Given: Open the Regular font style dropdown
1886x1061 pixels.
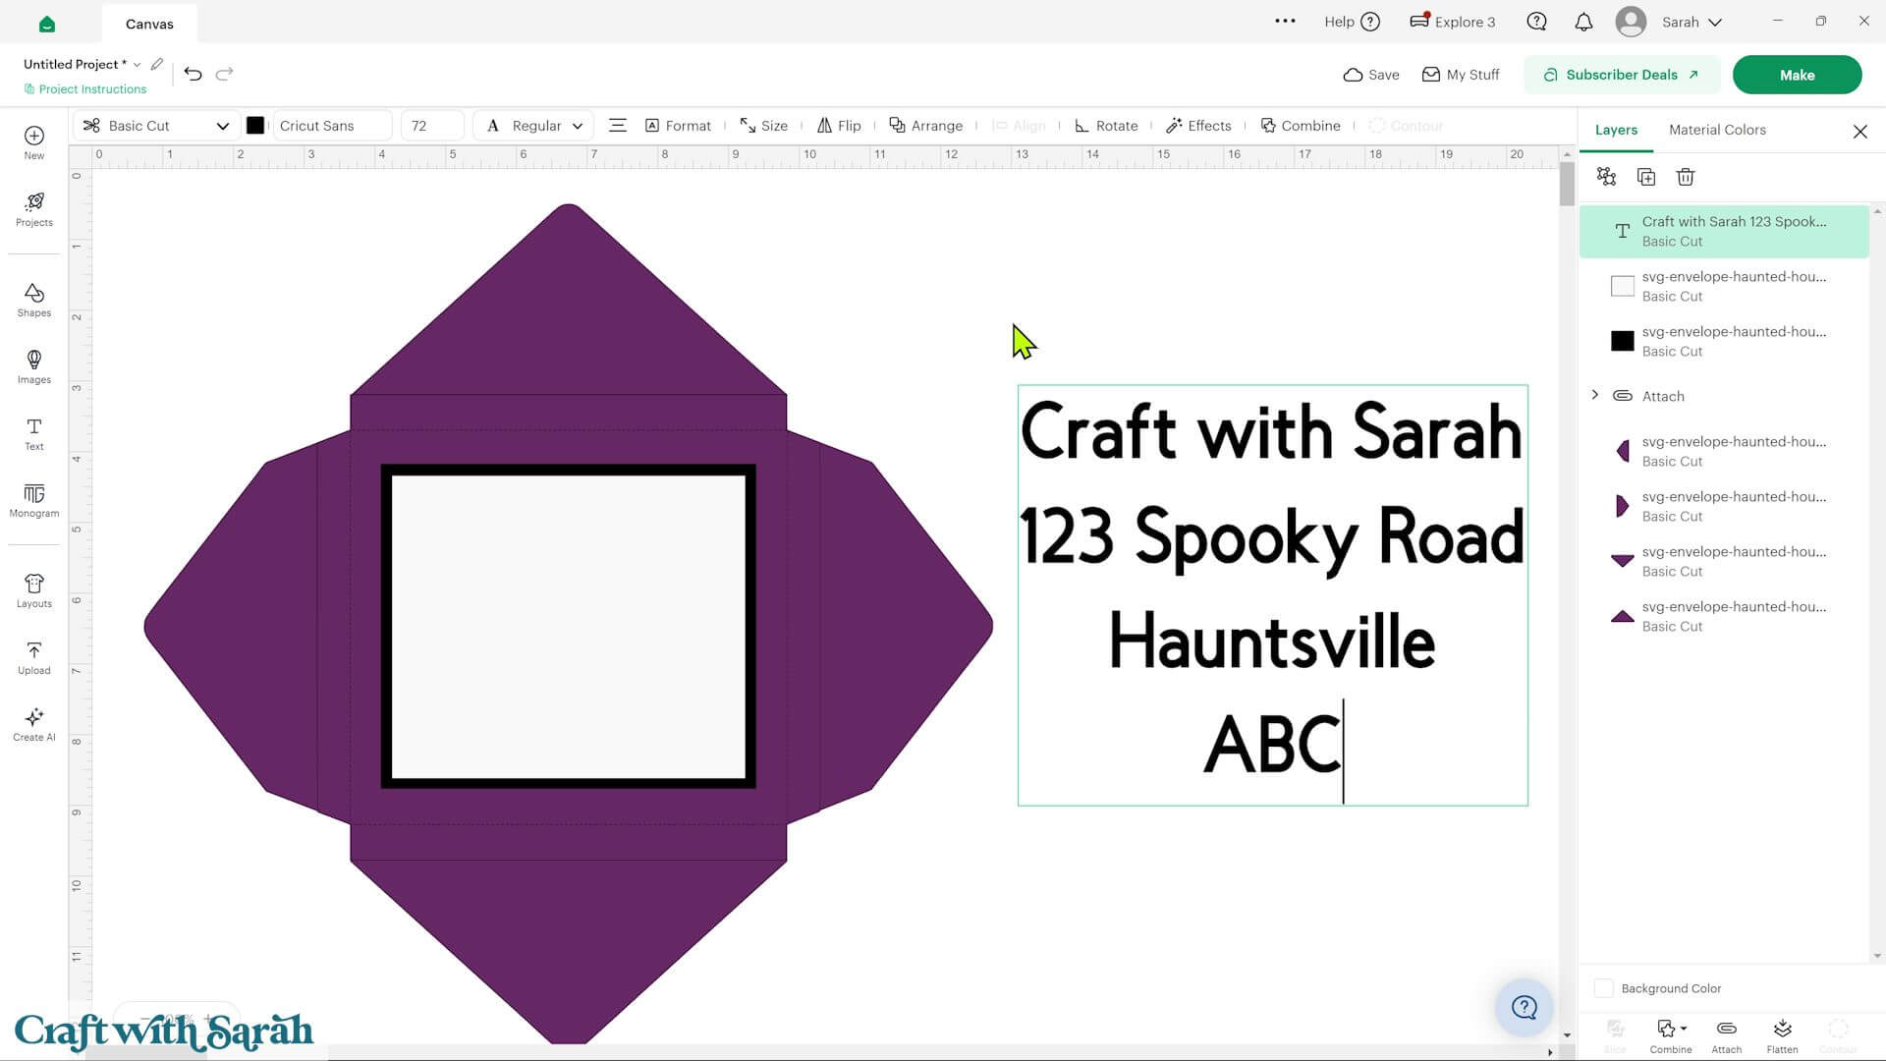Looking at the screenshot, I should pyautogui.click(x=533, y=126).
